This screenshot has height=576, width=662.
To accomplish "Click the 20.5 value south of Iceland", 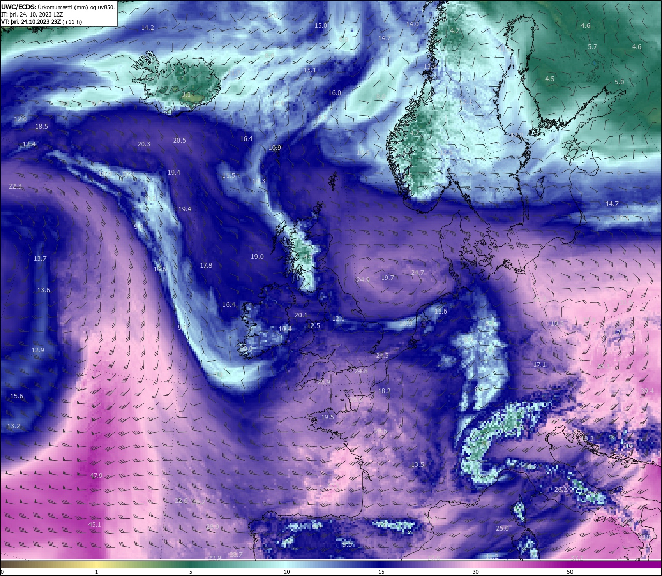I will 179,141.
